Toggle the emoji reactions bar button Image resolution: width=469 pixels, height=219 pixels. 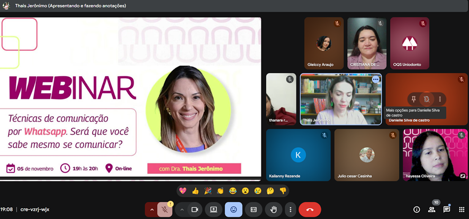pyautogui.click(x=233, y=209)
